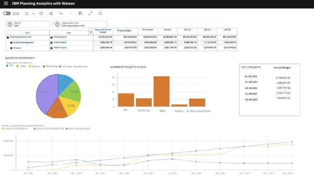314x176 pixels.
Task: Expand Total Projects in Finance row
Action: pos(51,48)
